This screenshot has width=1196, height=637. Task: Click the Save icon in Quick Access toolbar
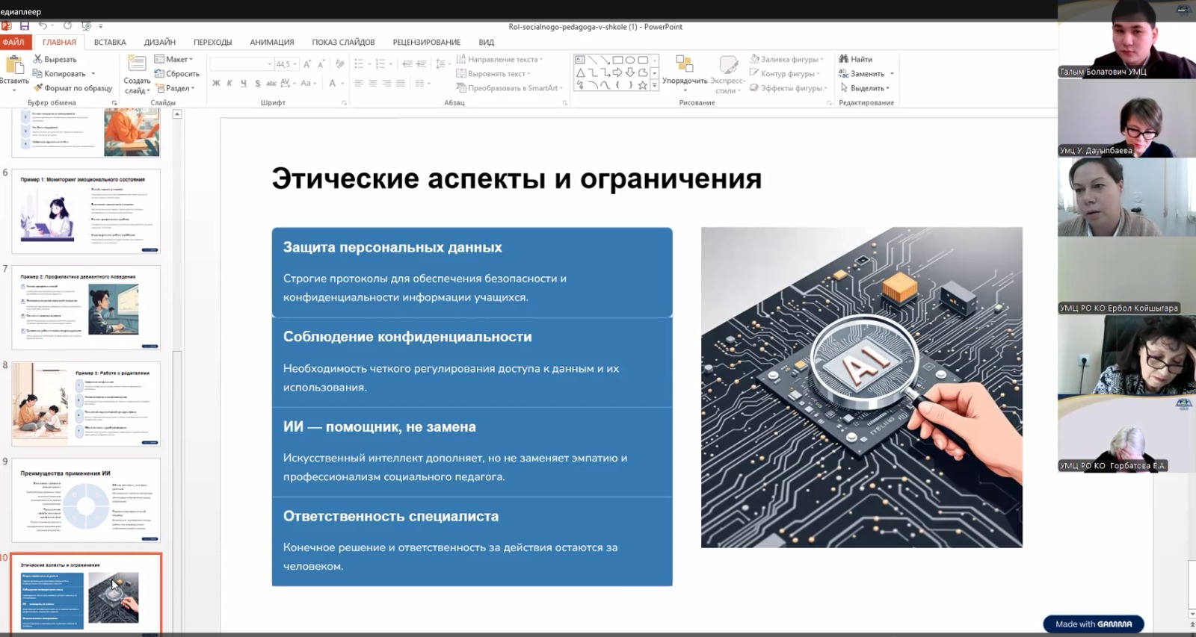coord(25,26)
